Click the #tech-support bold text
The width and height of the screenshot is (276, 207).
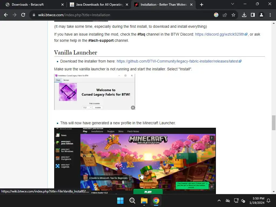point(101,40)
